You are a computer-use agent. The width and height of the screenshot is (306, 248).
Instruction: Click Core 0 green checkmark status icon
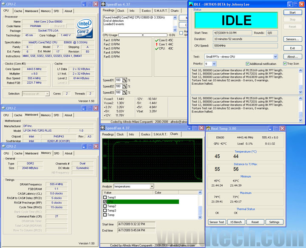click(156, 40)
